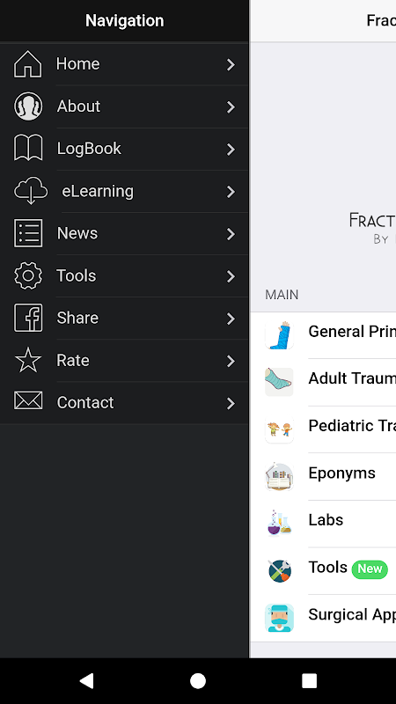Click the chevron next to Contact

pos(231,403)
